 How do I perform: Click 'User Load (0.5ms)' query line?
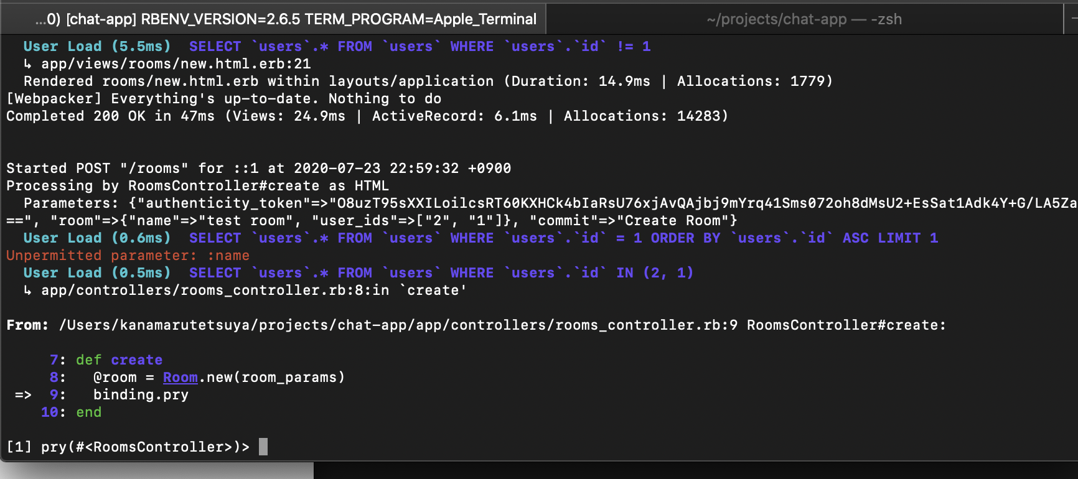(359, 273)
